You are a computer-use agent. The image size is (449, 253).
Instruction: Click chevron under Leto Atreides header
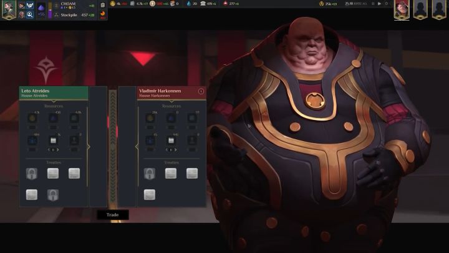click(54, 101)
